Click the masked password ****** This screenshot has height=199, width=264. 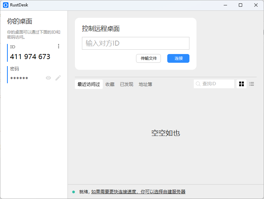(x=19, y=78)
